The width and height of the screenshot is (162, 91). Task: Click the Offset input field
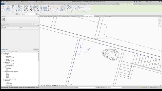coord(30,14)
